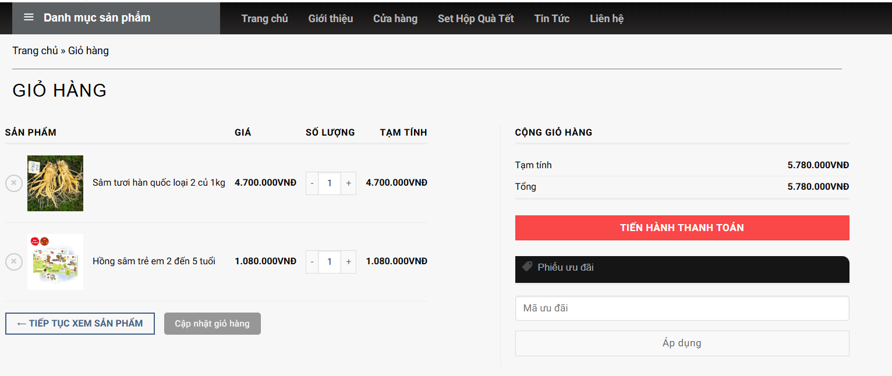Open the Hồng sâm trẻ em product image
Image resolution: width=892 pixels, height=376 pixels.
coord(55,262)
